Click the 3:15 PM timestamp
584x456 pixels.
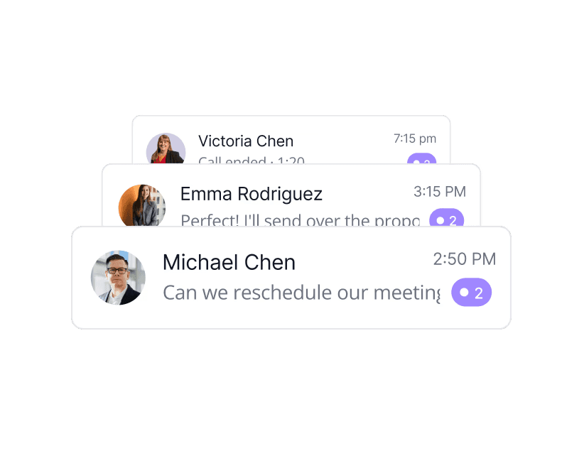(440, 192)
